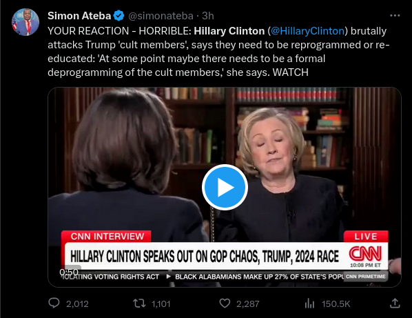Open the @simonateba handle link
412x318 pixels.
(161, 16)
